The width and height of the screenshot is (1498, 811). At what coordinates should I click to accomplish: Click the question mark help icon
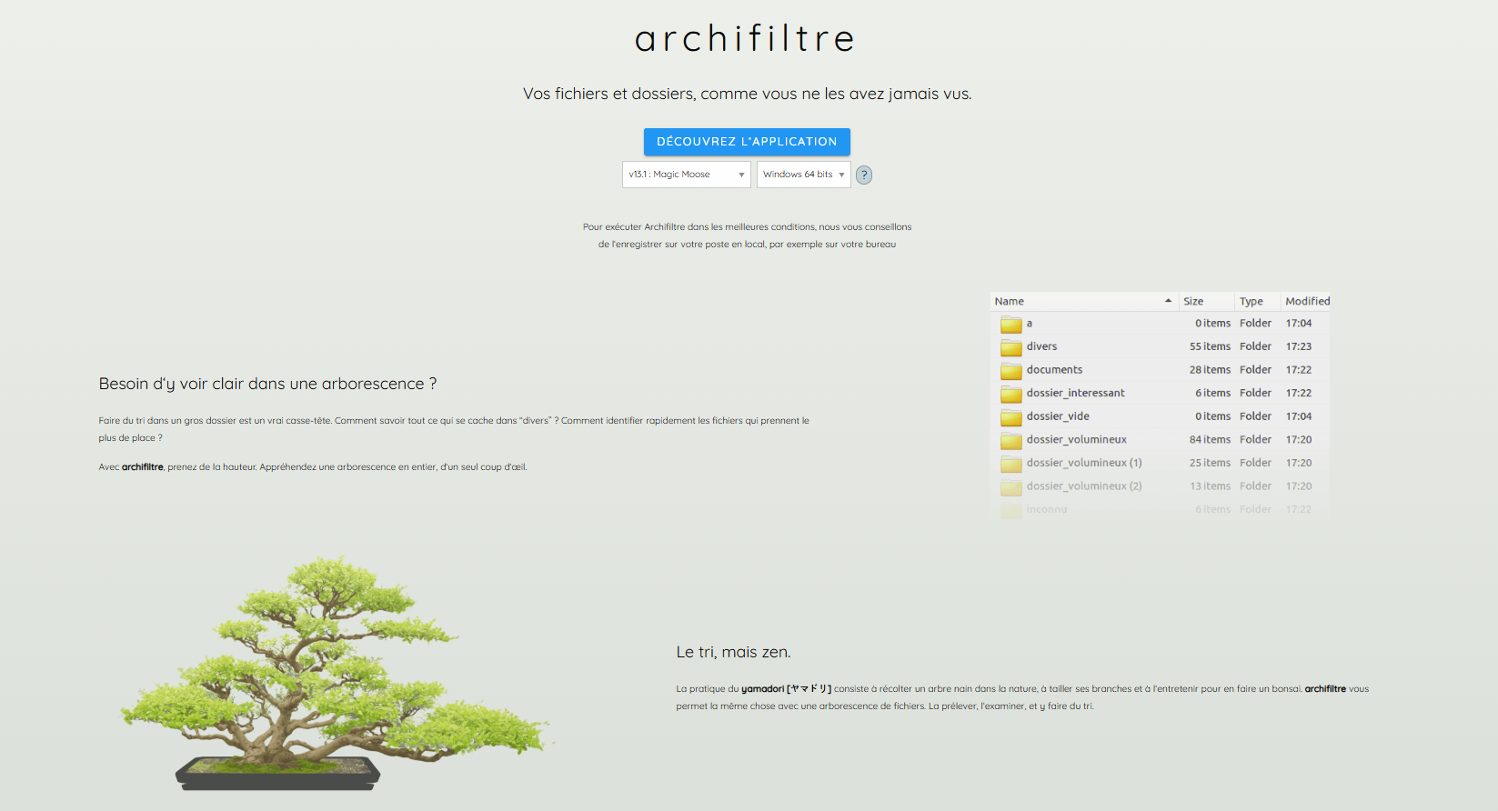864,175
